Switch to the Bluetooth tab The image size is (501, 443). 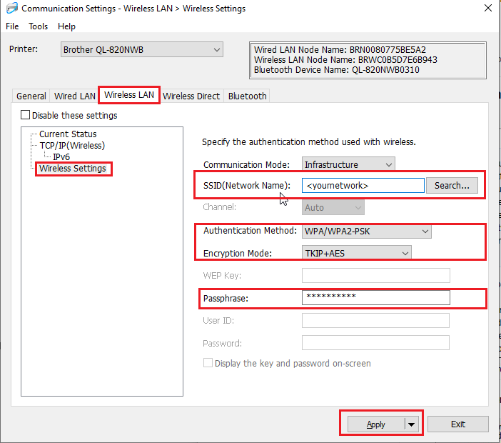[247, 96]
